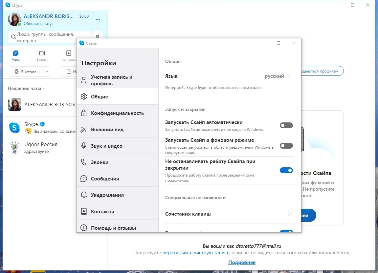Go to Внешний вид settings
The image size is (378, 273).
[x=117, y=129]
